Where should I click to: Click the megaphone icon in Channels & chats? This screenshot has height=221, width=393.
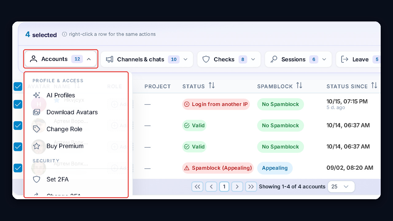point(110,59)
